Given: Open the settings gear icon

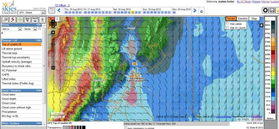Looking at the screenshot, I should click(x=265, y=11).
